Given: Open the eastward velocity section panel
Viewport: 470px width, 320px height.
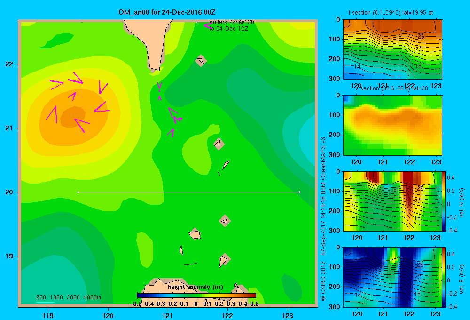Looking at the screenshot, I should pos(392,277).
